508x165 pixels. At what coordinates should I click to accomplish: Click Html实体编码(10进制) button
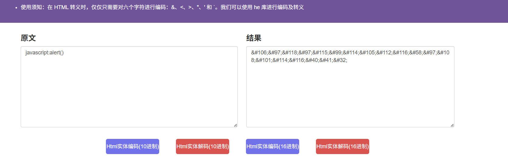point(132,146)
